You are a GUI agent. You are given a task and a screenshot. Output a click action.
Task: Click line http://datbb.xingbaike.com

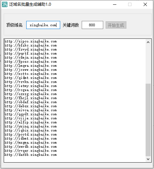coord(31,155)
